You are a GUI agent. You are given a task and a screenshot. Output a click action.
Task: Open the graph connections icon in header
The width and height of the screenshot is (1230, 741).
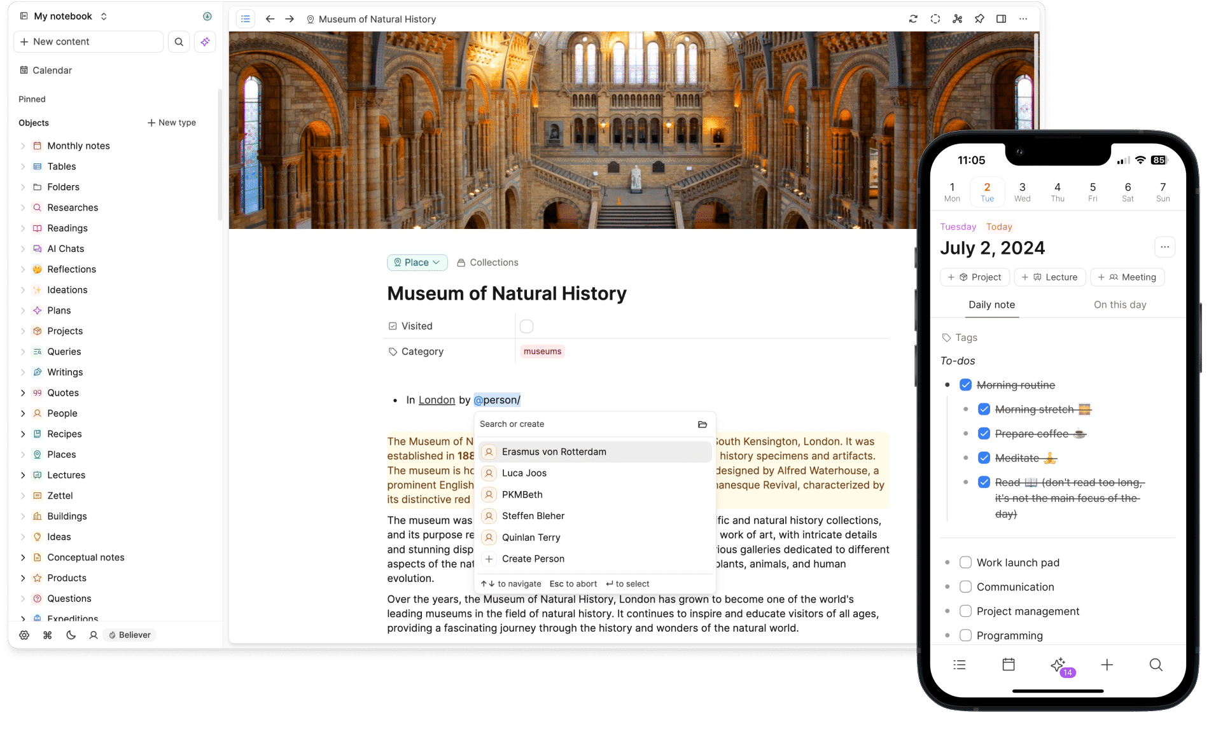pos(957,19)
